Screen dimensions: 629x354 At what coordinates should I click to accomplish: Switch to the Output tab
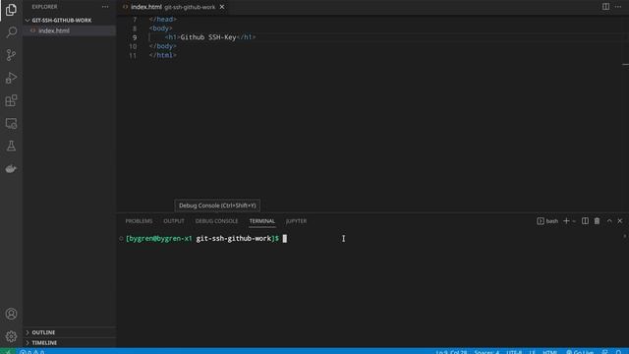174,221
